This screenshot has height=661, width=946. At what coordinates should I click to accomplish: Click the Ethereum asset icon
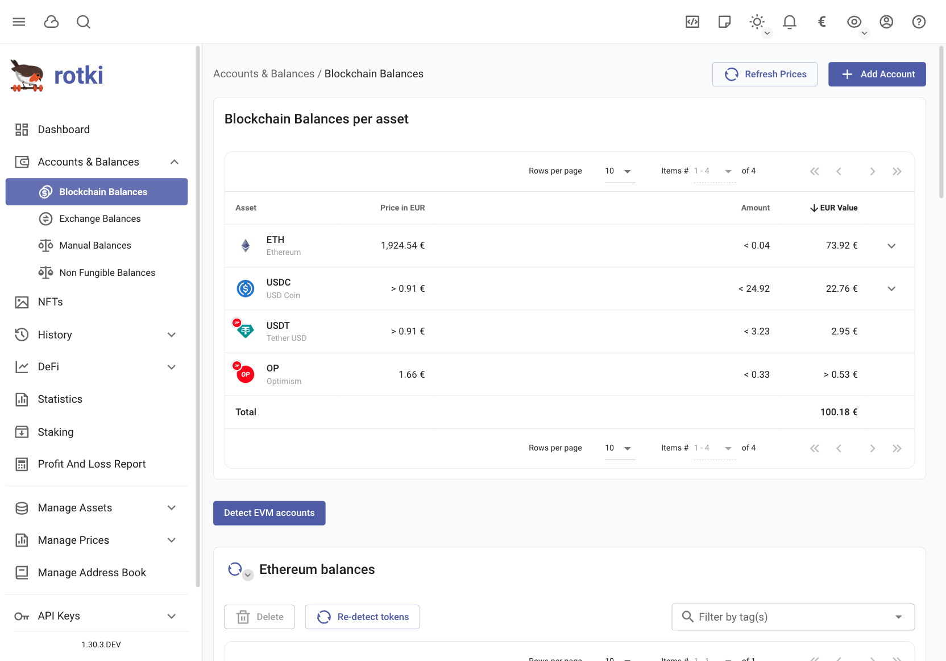(x=246, y=246)
